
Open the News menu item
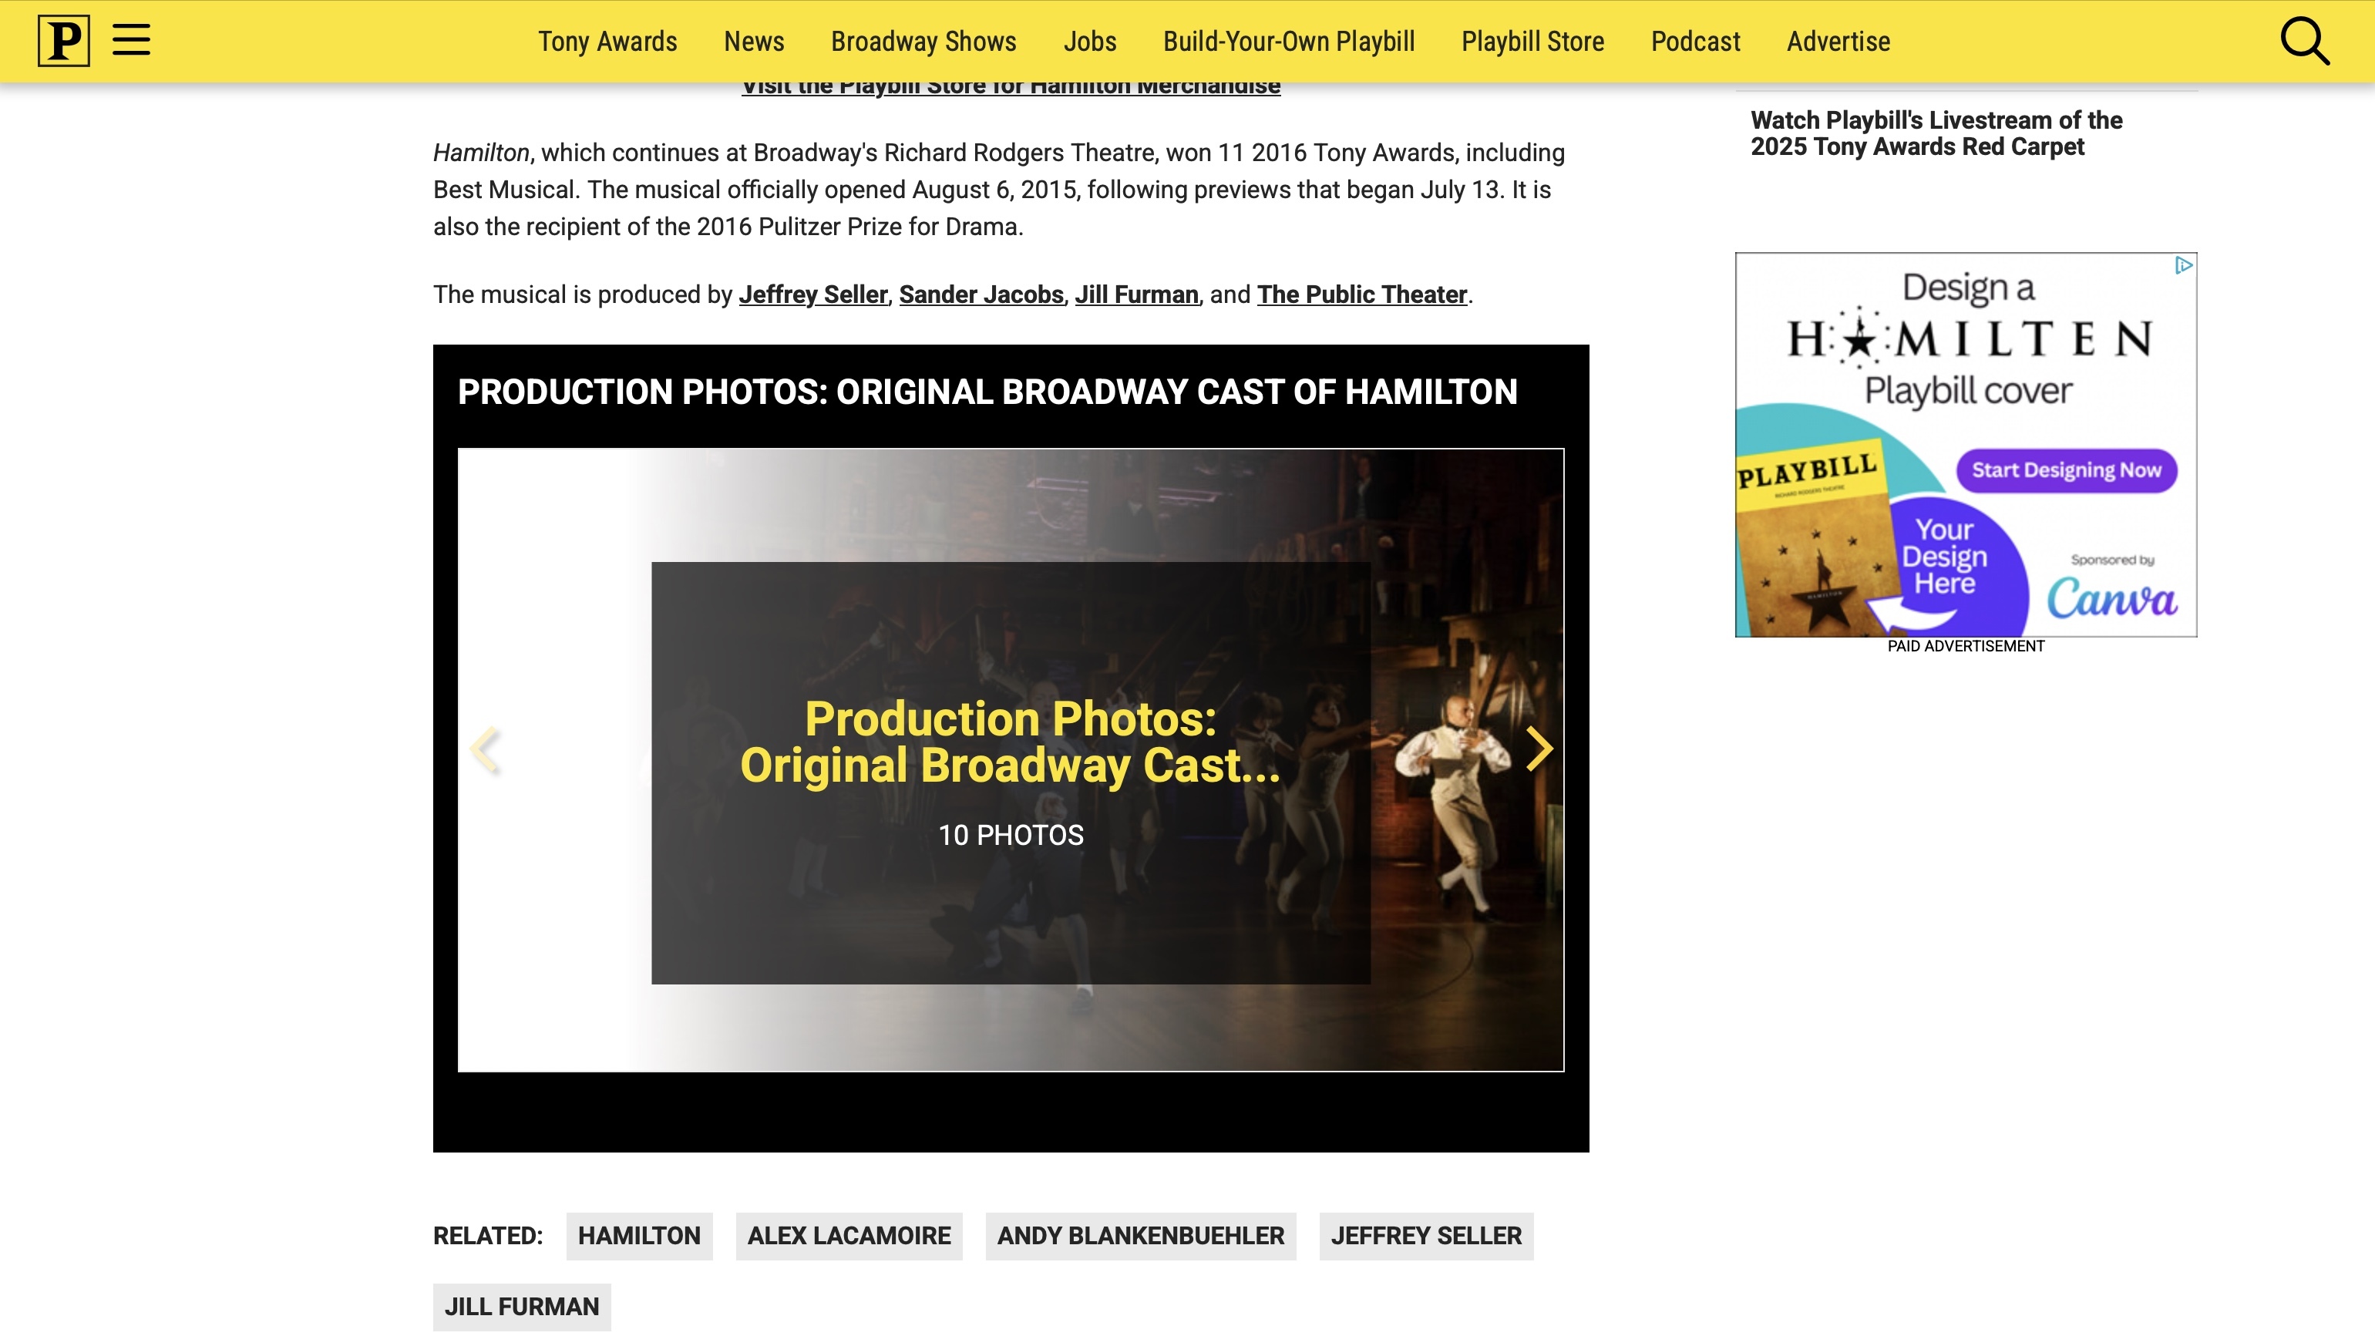(x=753, y=42)
